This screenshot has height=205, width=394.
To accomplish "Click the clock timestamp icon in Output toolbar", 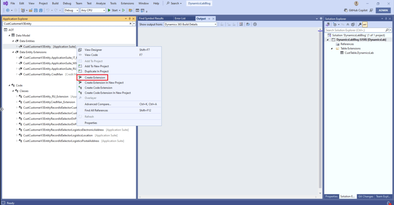I will pyautogui.click(x=255, y=24).
